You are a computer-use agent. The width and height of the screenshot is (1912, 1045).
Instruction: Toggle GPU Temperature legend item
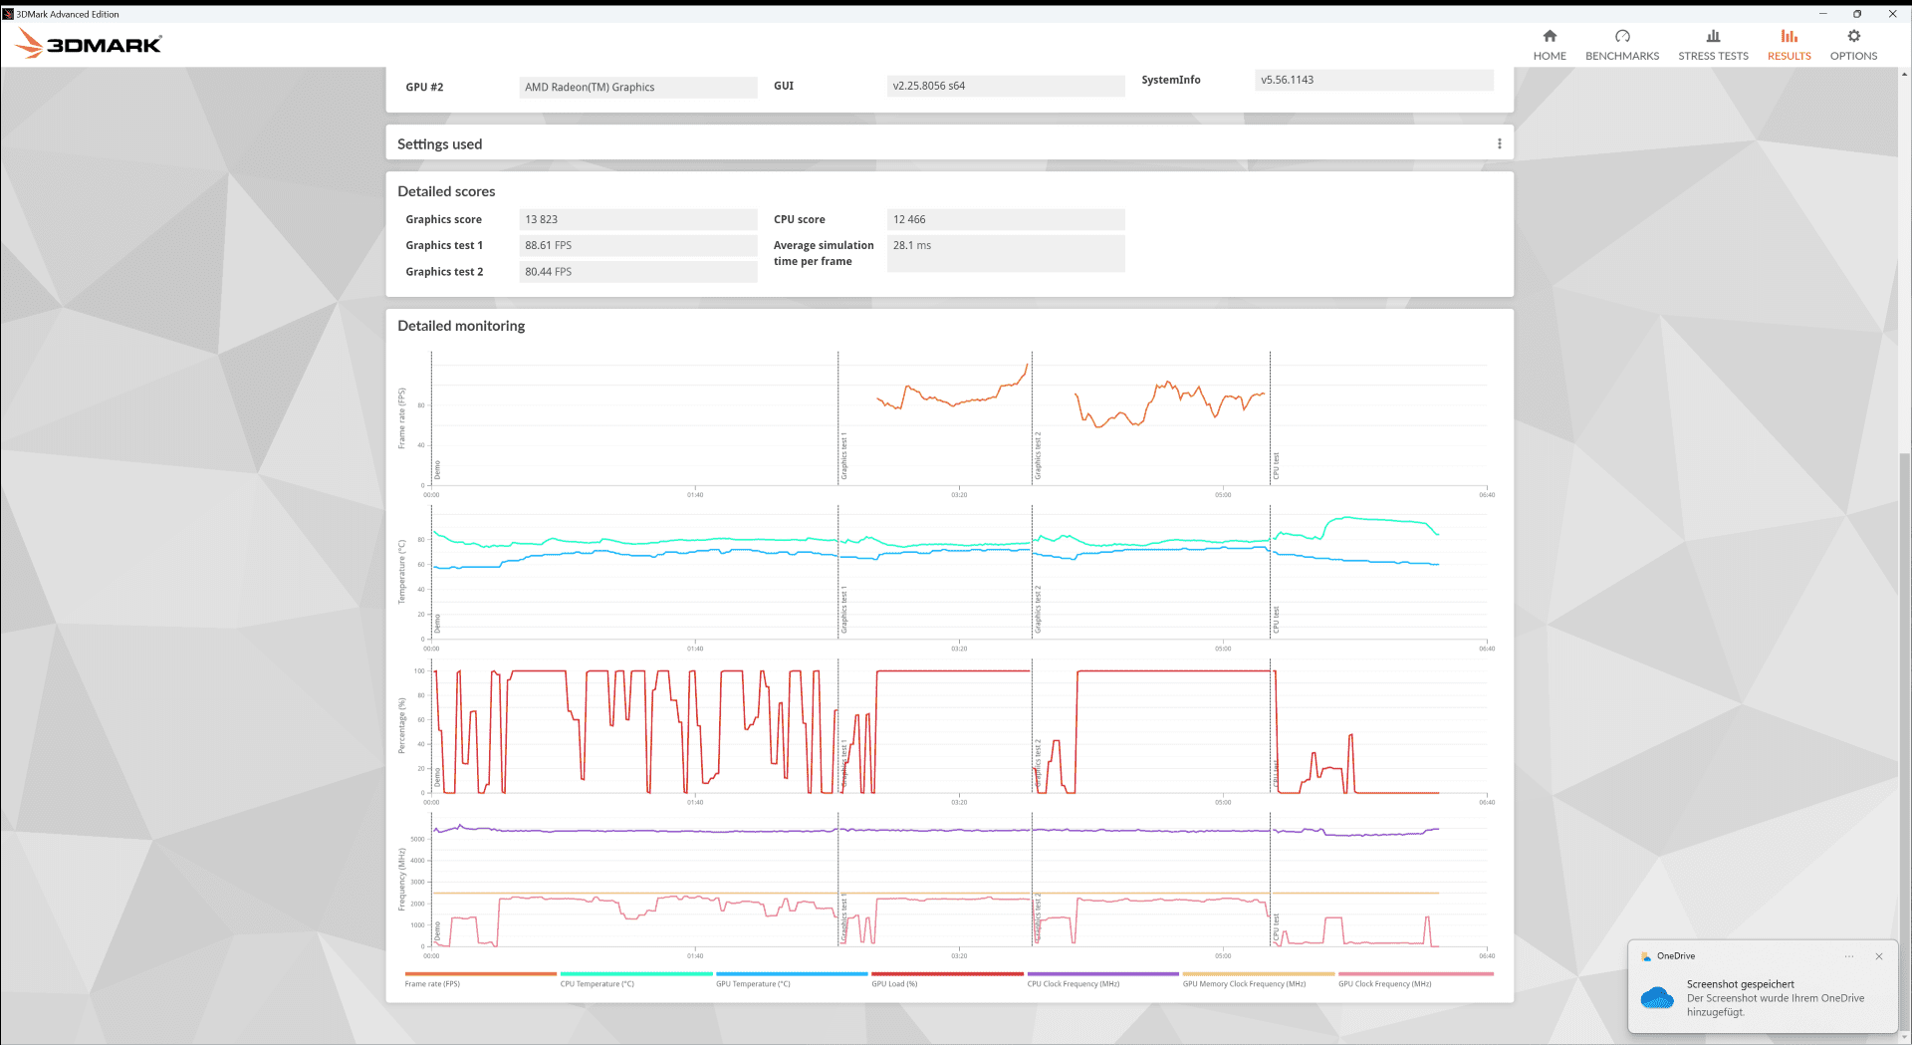[x=792, y=978]
